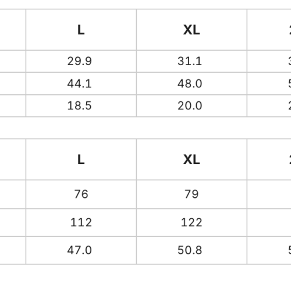Click the 122 value
Screen dimensions: 291x291
pyautogui.click(x=191, y=222)
